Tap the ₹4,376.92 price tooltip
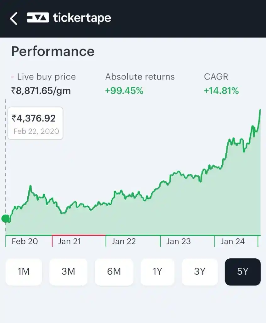The height and width of the screenshot is (323, 266). click(x=35, y=123)
